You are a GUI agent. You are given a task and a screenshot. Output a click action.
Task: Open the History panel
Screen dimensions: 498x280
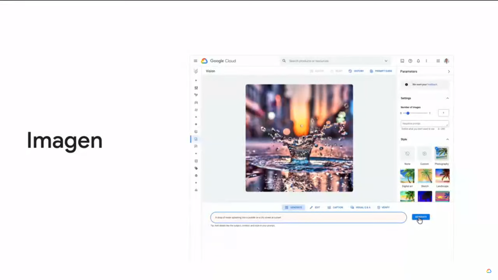[x=356, y=71]
